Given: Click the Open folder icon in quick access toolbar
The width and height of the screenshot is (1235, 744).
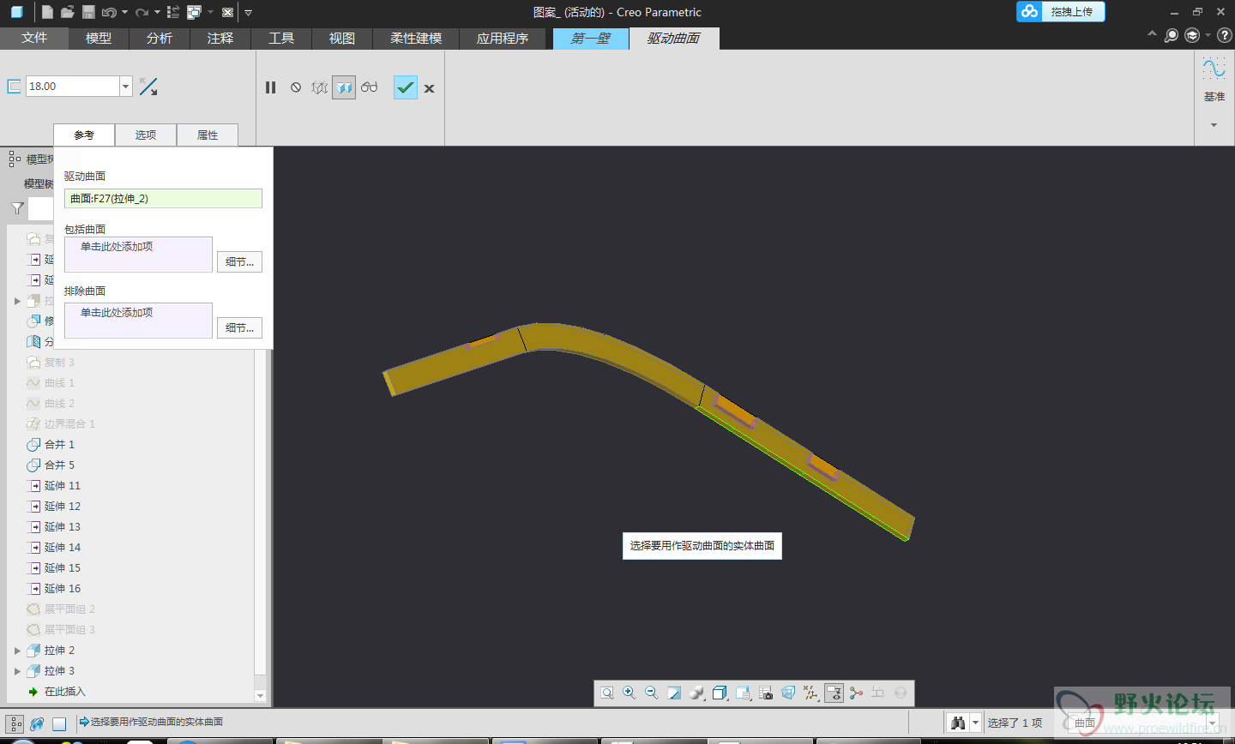Looking at the screenshot, I should point(68,12).
